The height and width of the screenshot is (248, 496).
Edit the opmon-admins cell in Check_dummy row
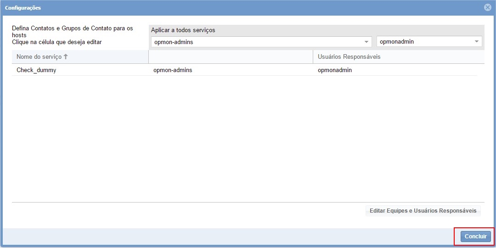coord(173,70)
